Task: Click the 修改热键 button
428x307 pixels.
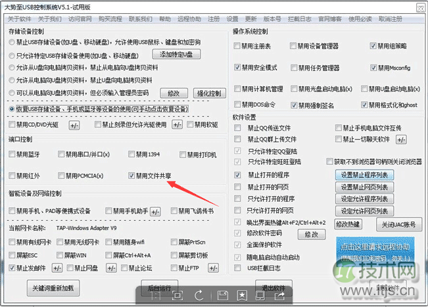Action: 348,224
